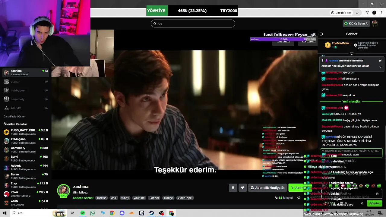Click Google'a Sor button in browser bar
The width and height of the screenshot is (386, 217).
(x=341, y=13)
